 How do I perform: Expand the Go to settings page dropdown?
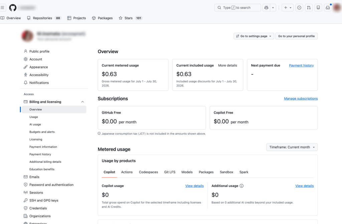pyautogui.click(x=254, y=36)
